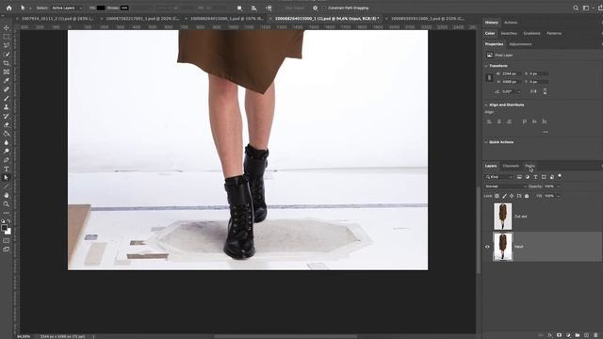Switch to the Paths tab

[530, 166]
